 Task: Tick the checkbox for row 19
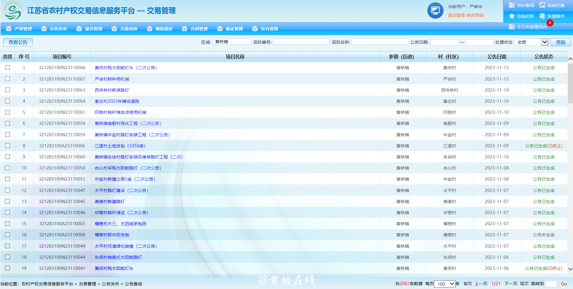[x=7, y=268]
